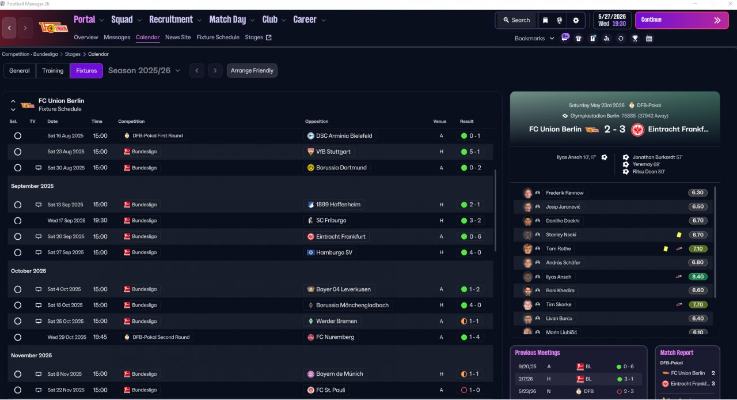Open the messages icon showing 9+ badge
This screenshot has width=737, height=400.
pos(565,38)
